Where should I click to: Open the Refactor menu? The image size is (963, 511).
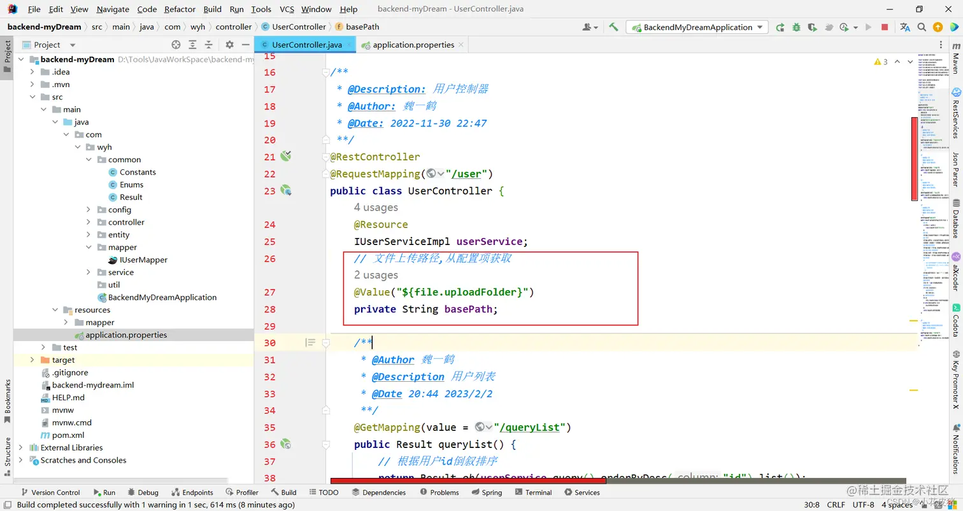[x=180, y=9]
